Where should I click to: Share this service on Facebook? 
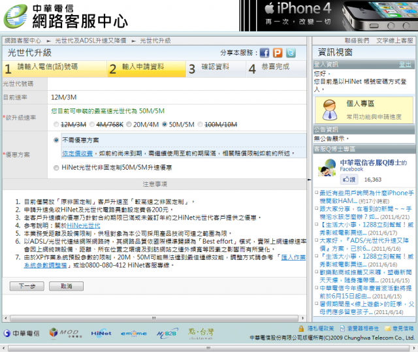point(264,53)
